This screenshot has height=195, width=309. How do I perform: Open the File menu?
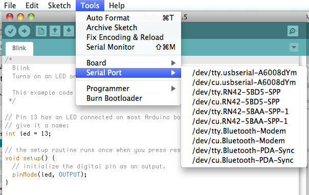pyautogui.click(x=10, y=6)
